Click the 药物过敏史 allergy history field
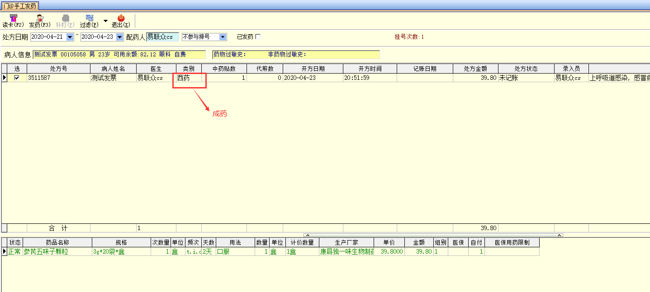The width and height of the screenshot is (650, 292). 296,55
